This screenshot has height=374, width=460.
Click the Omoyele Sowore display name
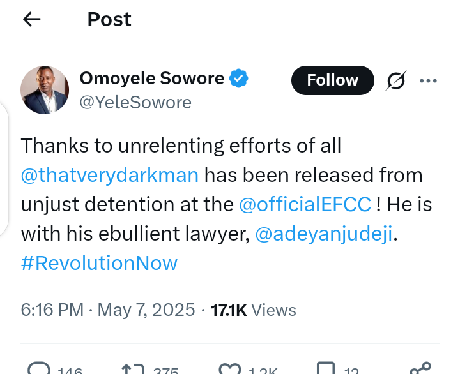pos(151,79)
